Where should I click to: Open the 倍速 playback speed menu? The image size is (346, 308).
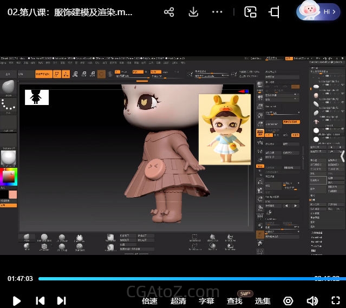pyautogui.click(x=149, y=300)
